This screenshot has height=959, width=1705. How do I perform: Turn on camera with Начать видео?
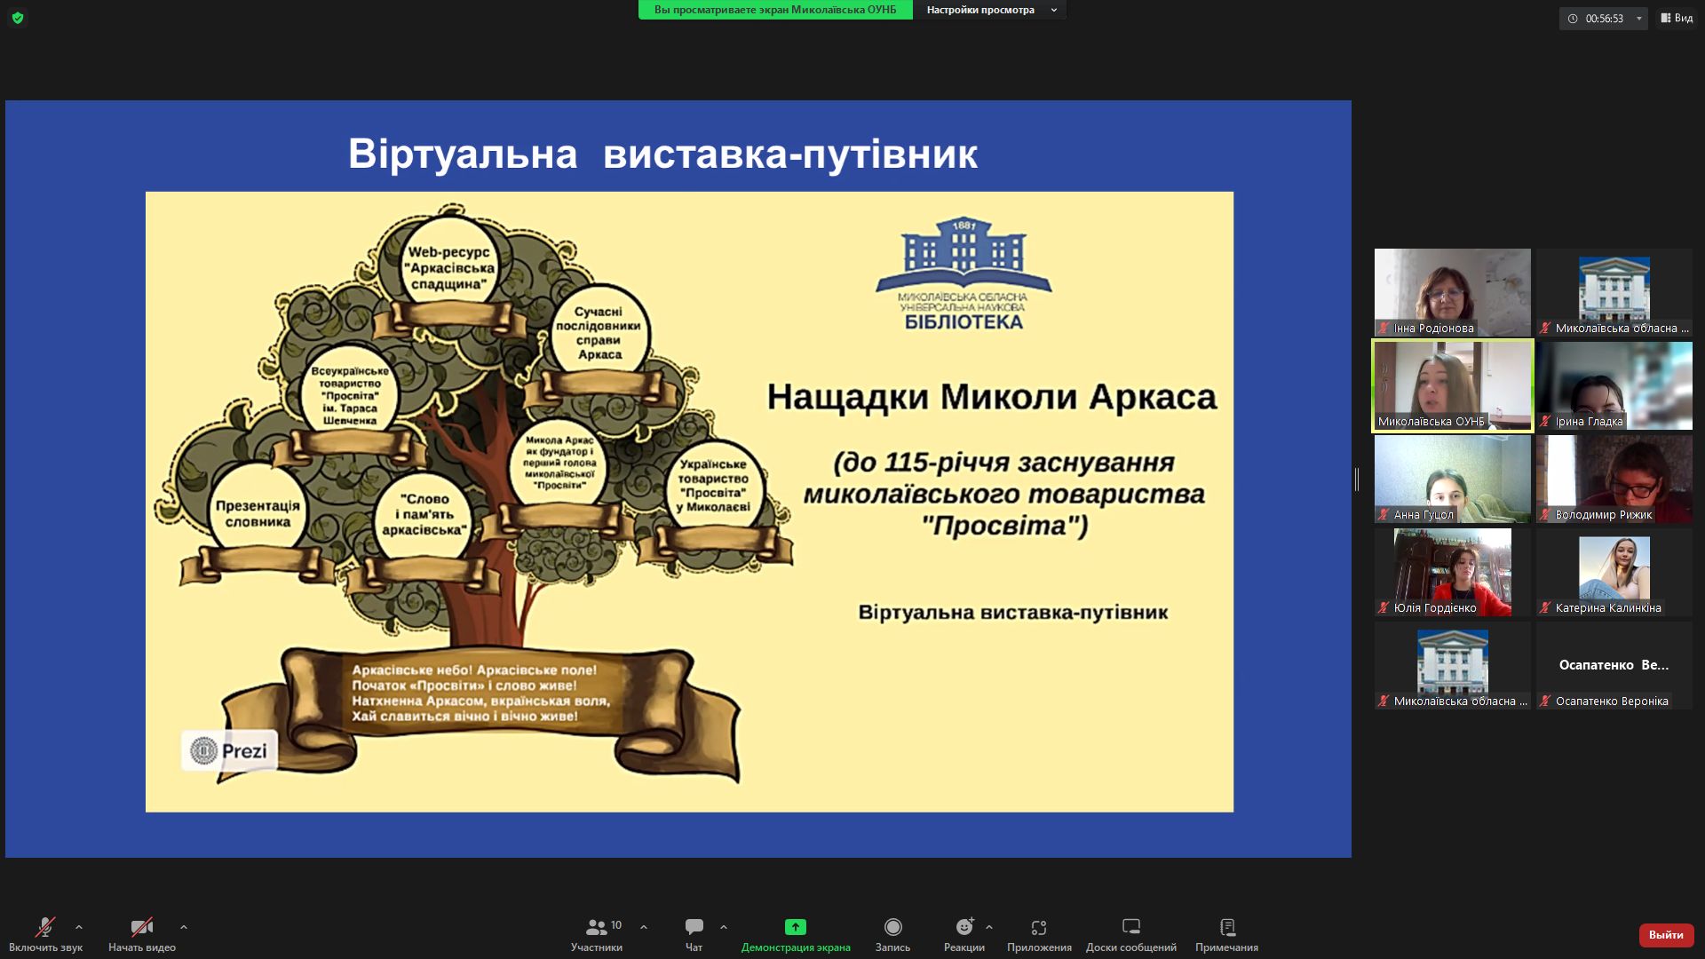[141, 927]
